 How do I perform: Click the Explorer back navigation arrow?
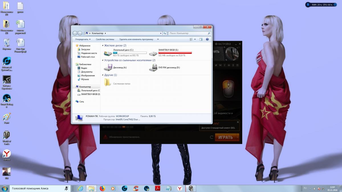pyautogui.click(x=75, y=33)
